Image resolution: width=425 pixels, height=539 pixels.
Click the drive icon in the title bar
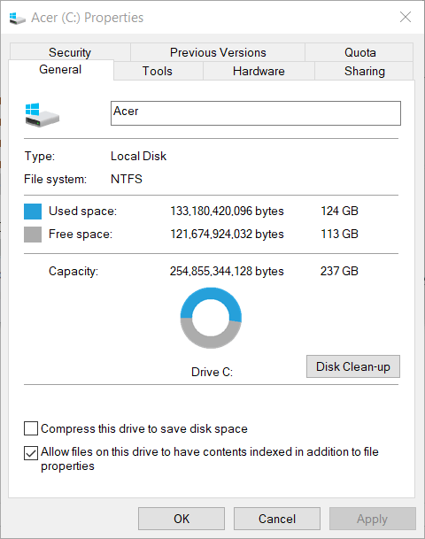17,18
